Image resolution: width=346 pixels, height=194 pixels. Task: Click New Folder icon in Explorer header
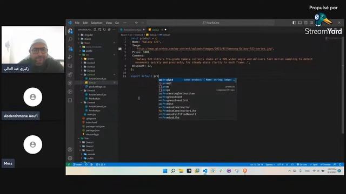coord(99,30)
